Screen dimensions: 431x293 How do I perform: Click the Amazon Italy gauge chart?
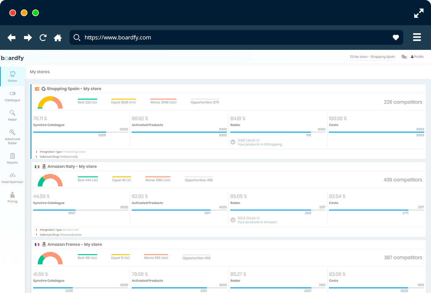point(50,180)
